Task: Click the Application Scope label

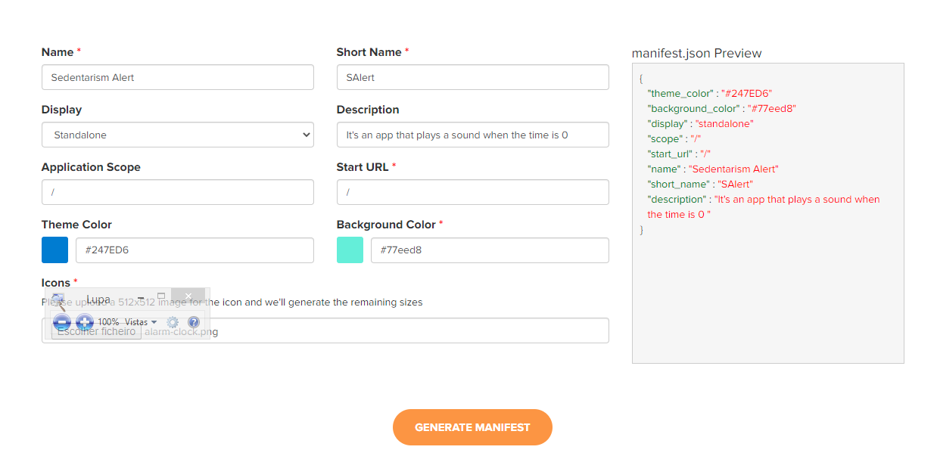Action: tap(91, 167)
